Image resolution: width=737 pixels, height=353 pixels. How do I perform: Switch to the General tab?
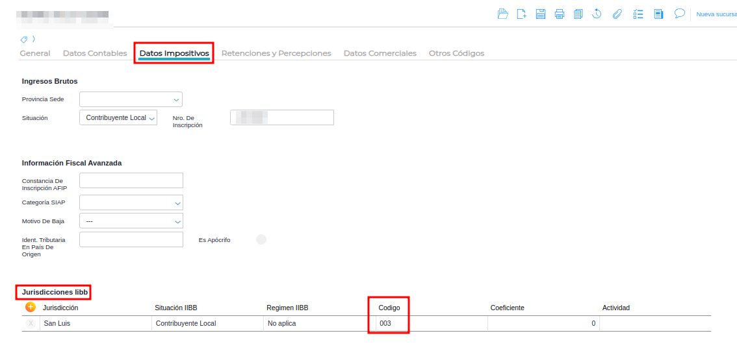click(35, 53)
